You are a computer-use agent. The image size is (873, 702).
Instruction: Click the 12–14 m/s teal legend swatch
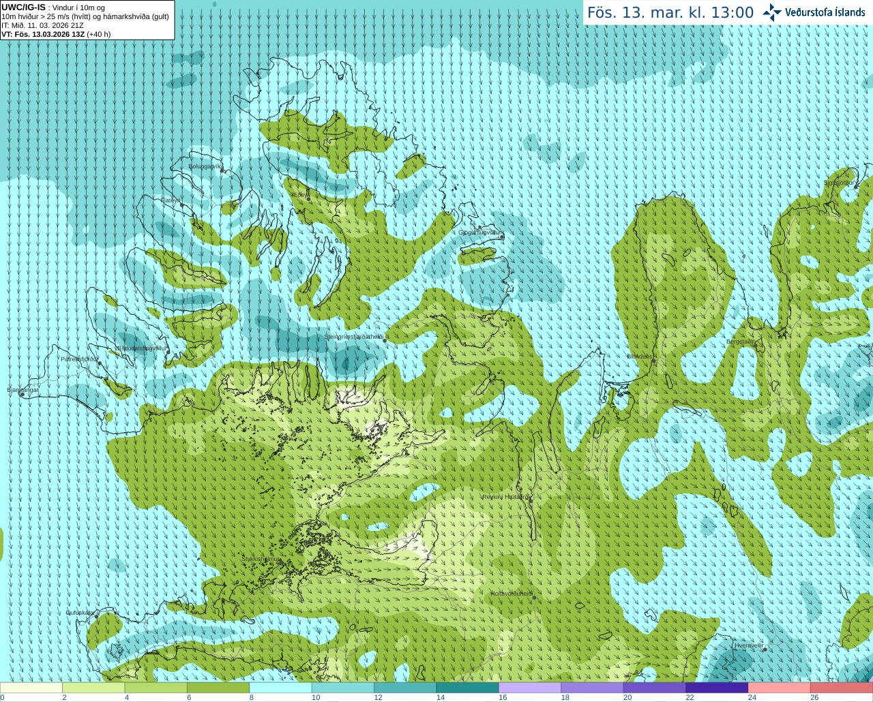pos(405,688)
